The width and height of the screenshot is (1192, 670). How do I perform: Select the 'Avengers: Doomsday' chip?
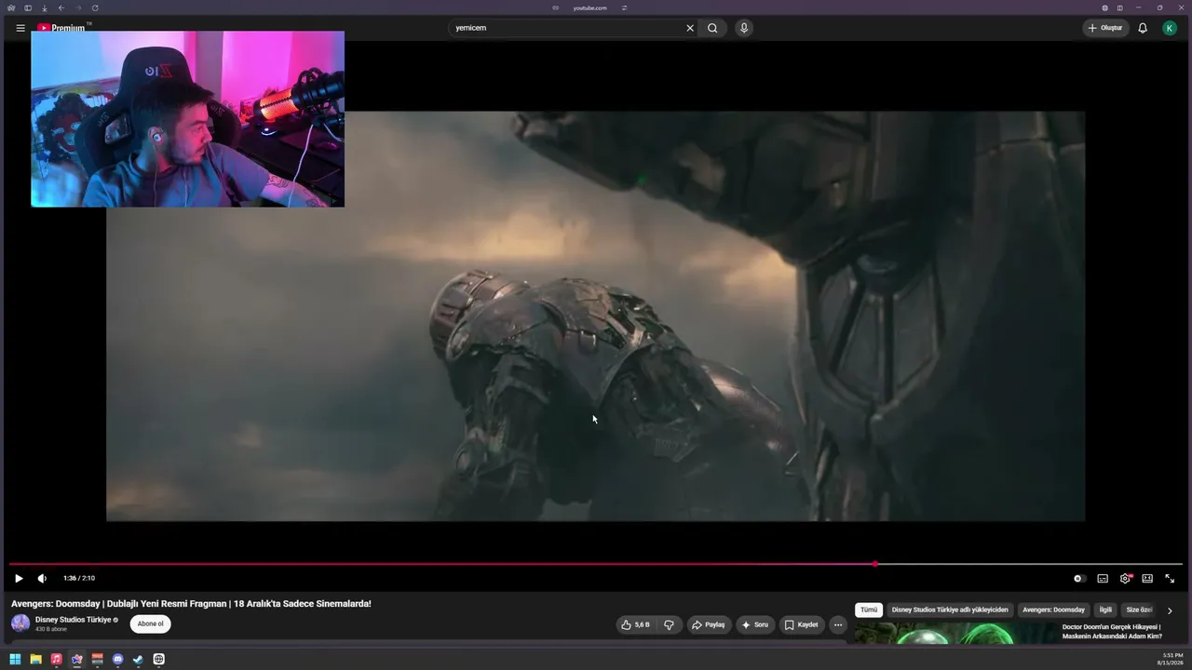pos(1053,610)
